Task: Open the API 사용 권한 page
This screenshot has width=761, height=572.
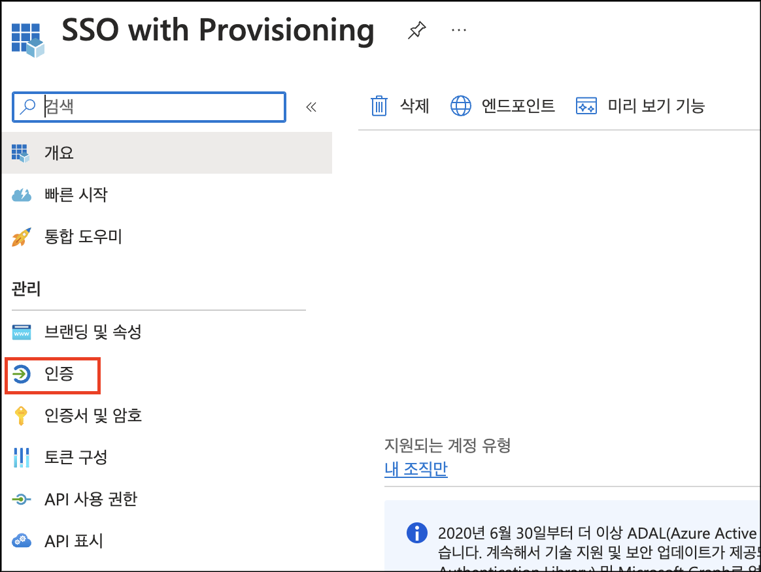Action: click(90, 500)
